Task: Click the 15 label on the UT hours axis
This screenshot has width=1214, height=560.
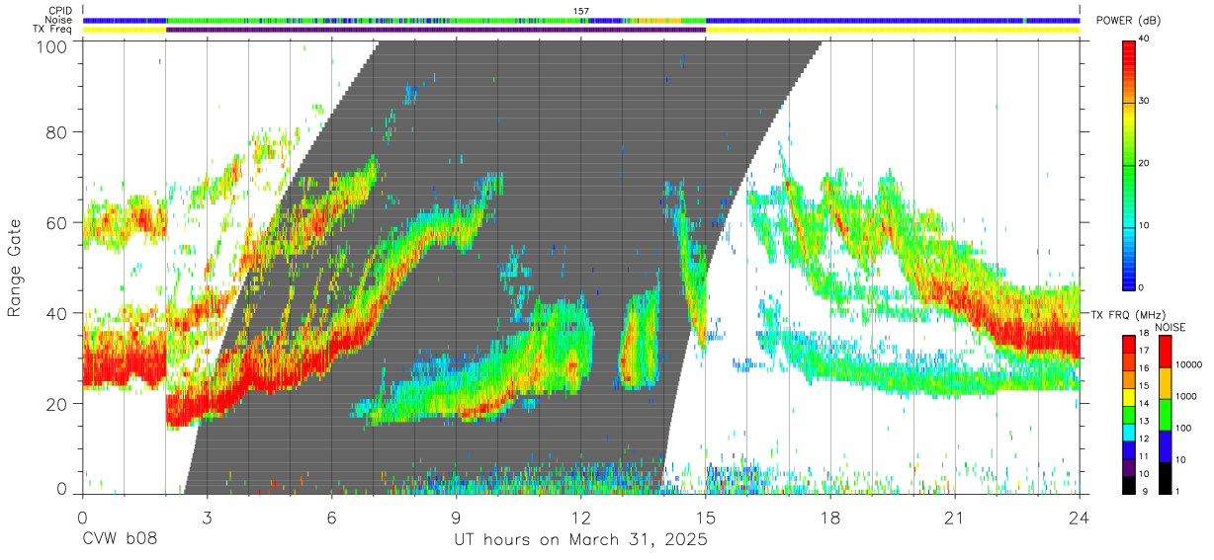Action: point(706,518)
